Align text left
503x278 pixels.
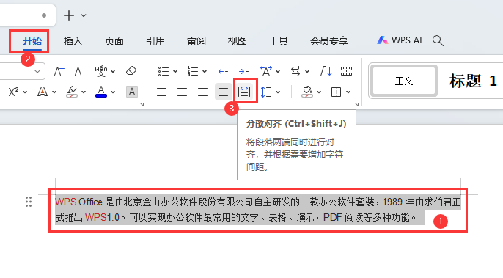pos(161,92)
